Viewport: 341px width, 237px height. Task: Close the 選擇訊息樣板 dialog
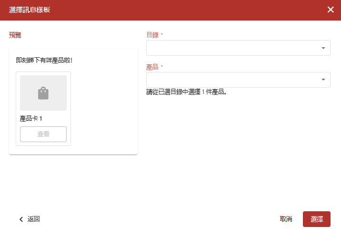click(331, 10)
